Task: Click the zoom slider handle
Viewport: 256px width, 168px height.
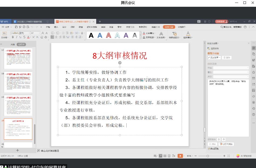Action: (208, 156)
